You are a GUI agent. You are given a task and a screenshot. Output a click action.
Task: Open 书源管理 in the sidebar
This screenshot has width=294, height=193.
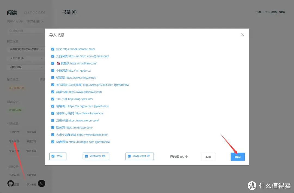14,132
